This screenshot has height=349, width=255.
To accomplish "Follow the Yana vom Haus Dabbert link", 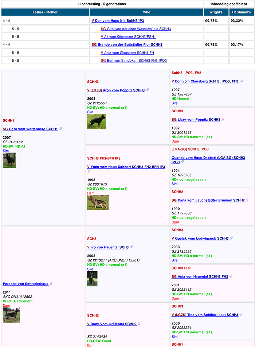I will [x=126, y=167].
